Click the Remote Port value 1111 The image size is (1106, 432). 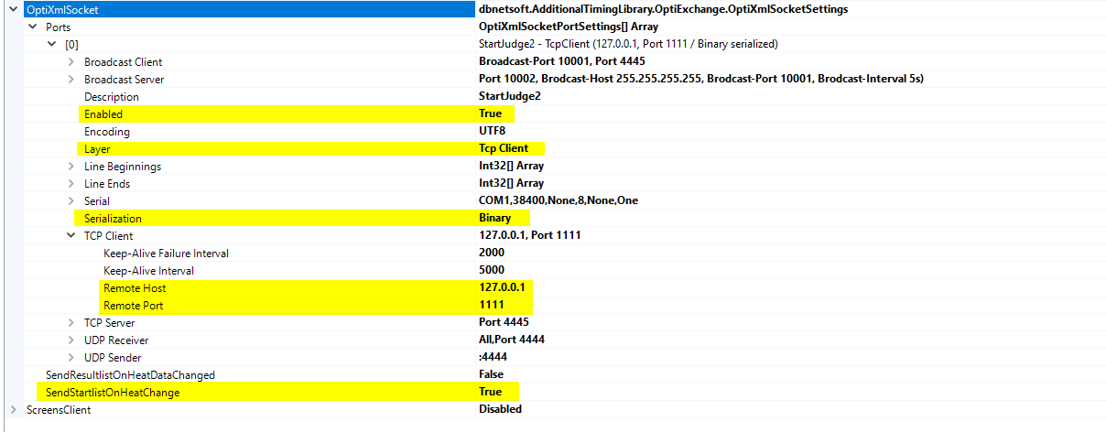(x=491, y=306)
